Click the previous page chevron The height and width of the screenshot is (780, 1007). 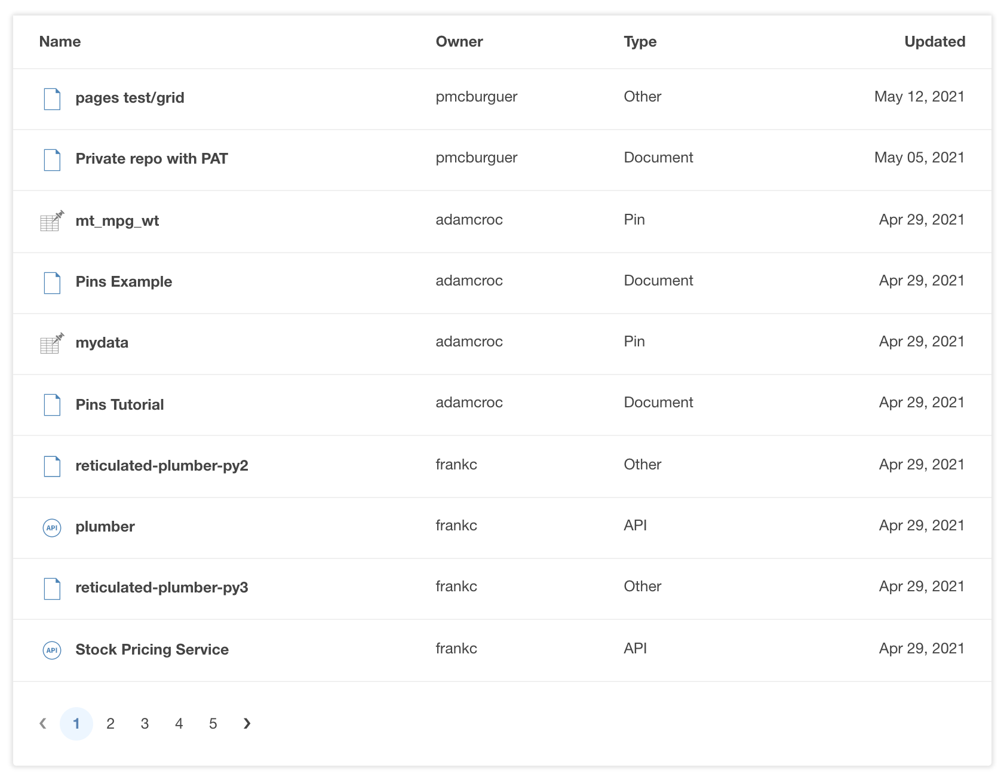point(42,723)
